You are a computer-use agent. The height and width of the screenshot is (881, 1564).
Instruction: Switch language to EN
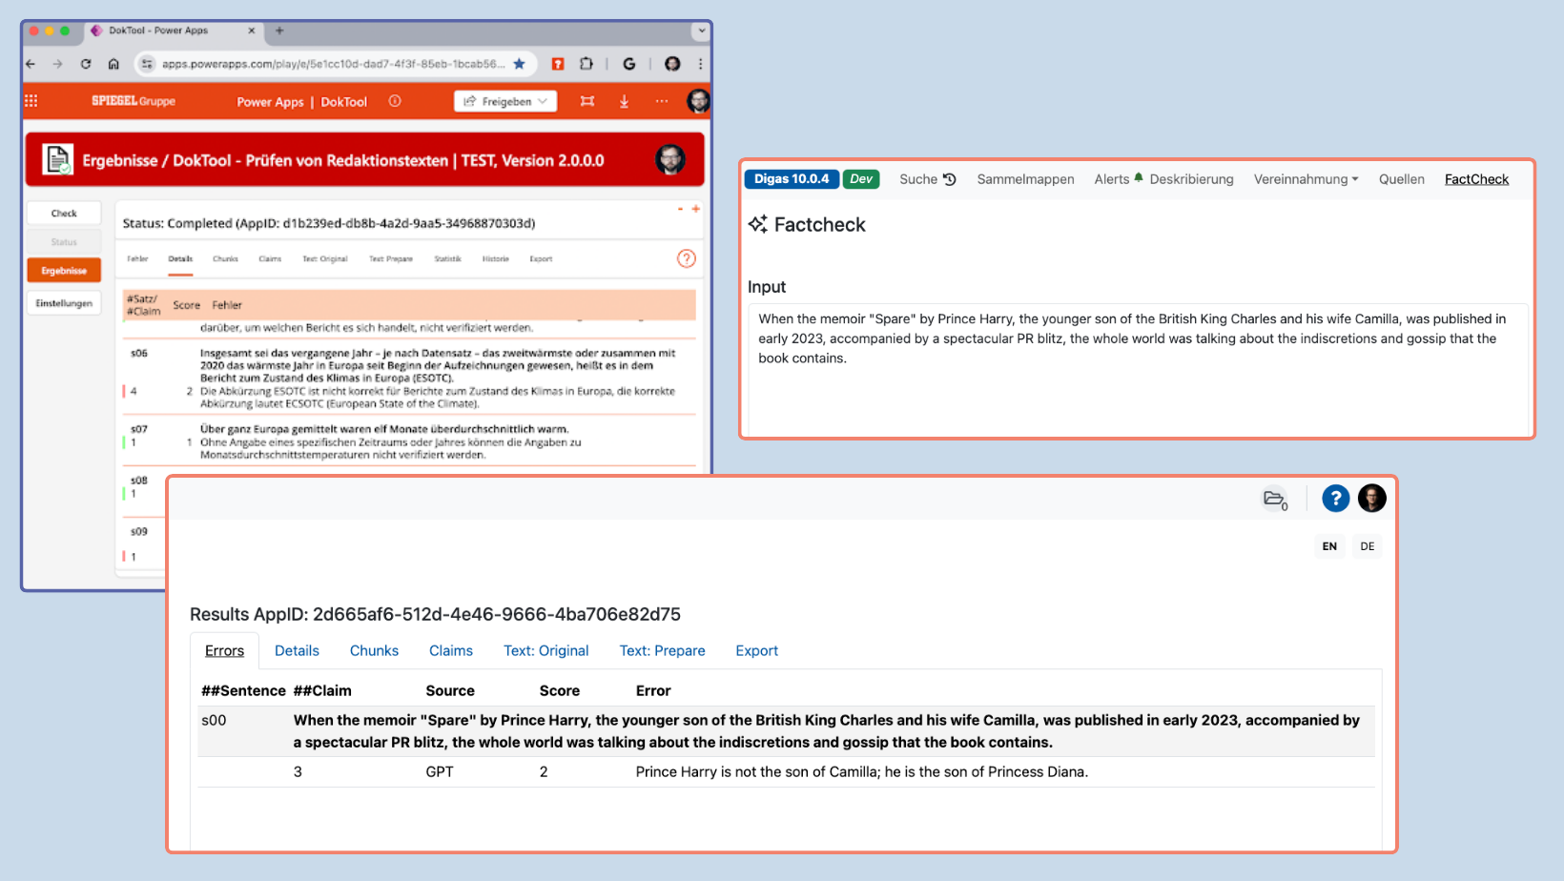pyautogui.click(x=1329, y=546)
